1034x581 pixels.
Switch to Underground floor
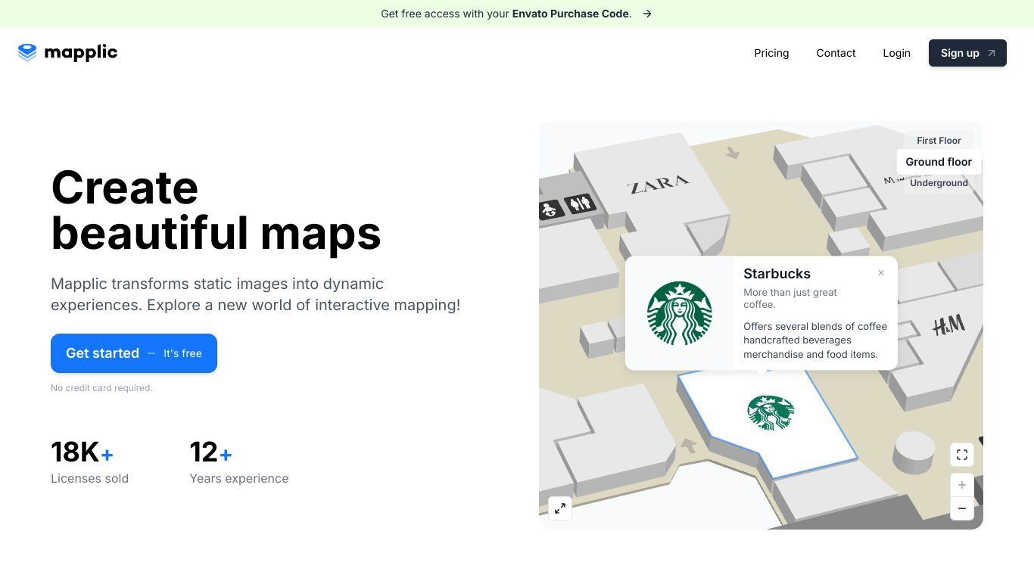939,183
